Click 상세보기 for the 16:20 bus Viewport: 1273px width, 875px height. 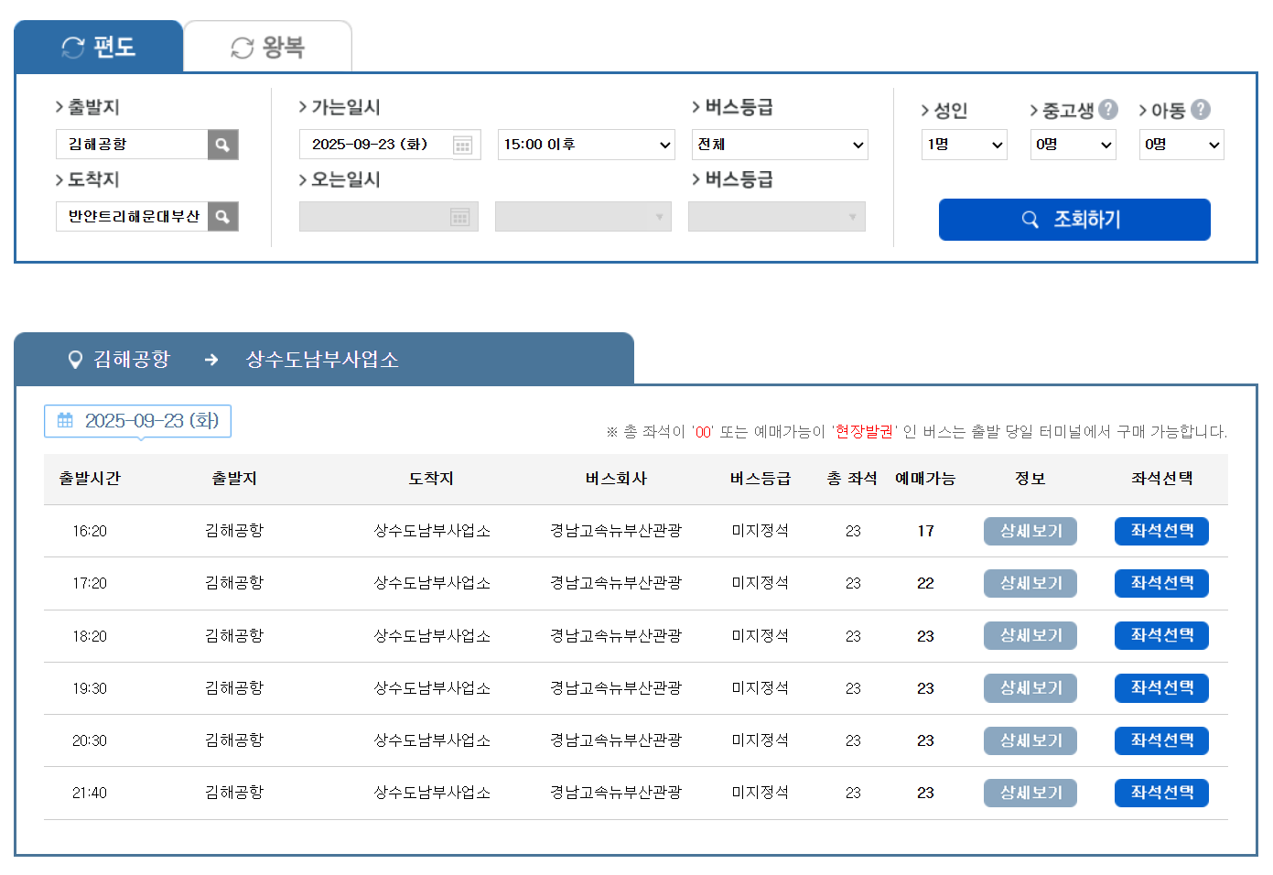pos(1030,531)
